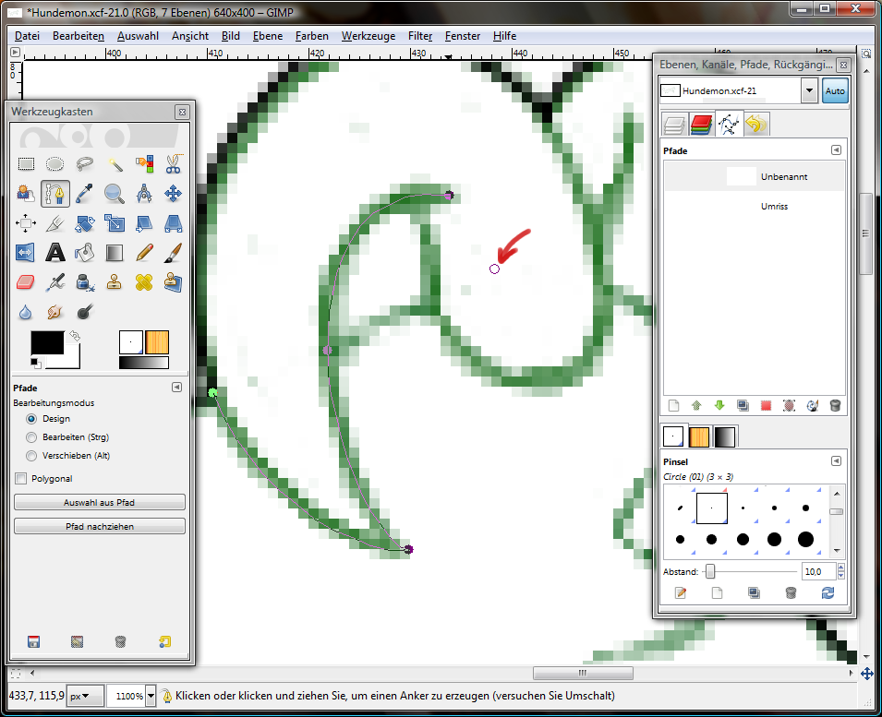The width and height of the screenshot is (882, 717).
Task: Select the Move tool
Action: [x=174, y=194]
